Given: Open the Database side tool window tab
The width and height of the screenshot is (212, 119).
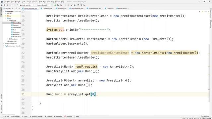Looking at the screenshot, I should pos(211,24).
